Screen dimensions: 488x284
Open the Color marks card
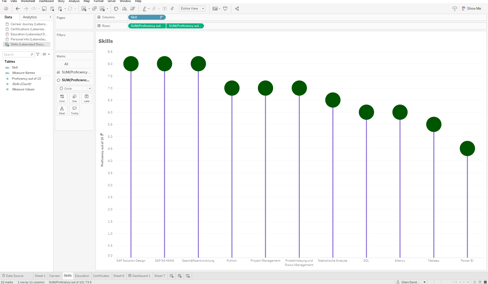(x=62, y=98)
